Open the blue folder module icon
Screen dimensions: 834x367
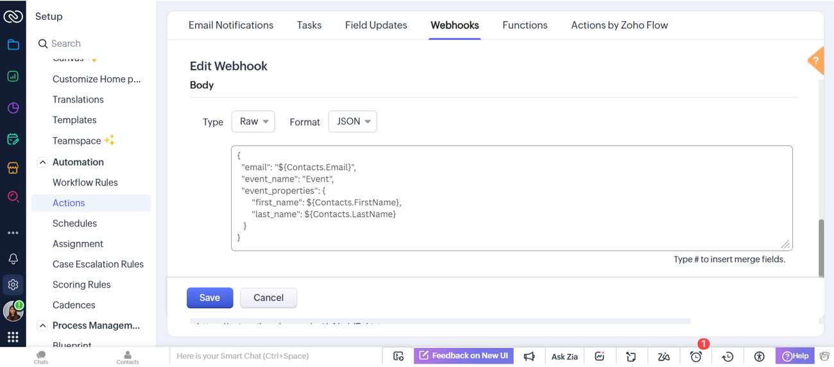[x=13, y=45]
